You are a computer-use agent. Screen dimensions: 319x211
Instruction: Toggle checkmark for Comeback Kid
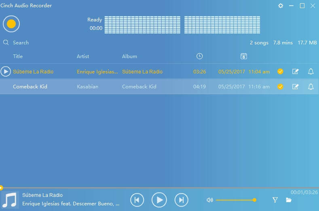pos(280,87)
